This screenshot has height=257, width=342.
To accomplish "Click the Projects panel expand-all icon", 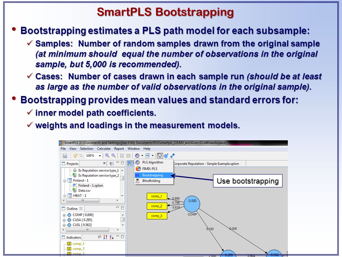I will pos(105,163).
